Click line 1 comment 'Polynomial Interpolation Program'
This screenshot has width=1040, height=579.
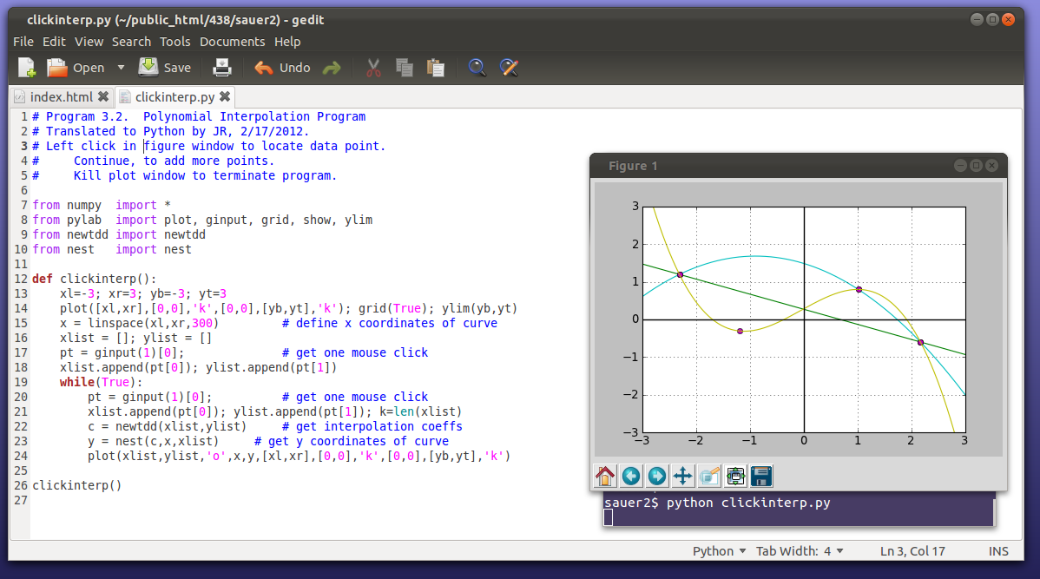(254, 116)
